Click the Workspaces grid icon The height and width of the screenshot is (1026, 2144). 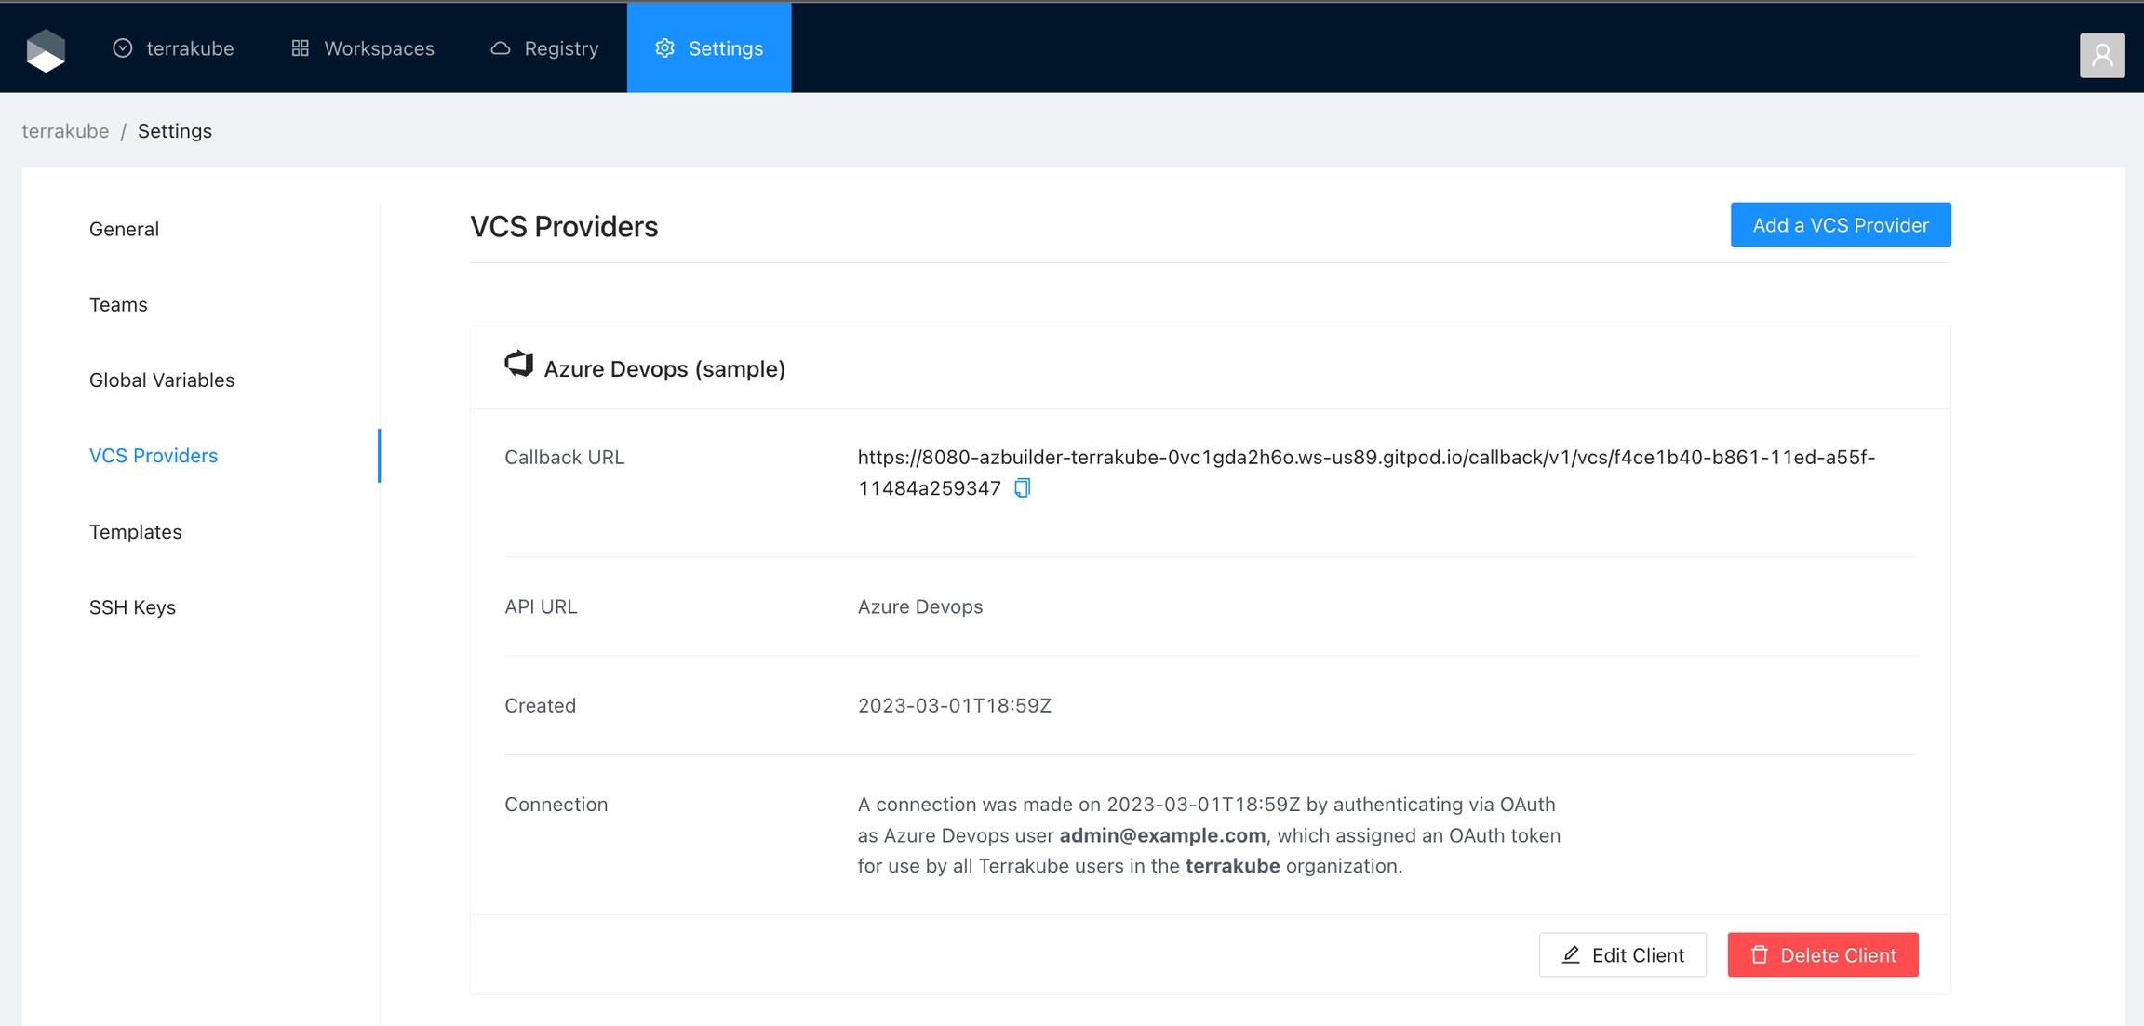[300, 48]
